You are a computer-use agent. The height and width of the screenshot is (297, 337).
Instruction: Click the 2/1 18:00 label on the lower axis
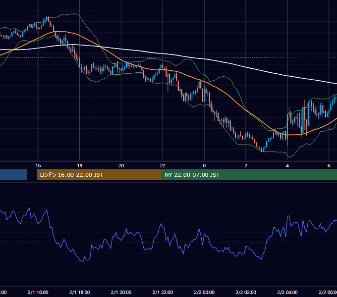point(79,293)
